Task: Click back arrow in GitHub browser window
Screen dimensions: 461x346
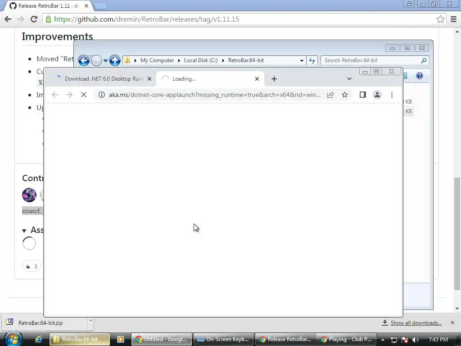Action: (x=8, y=19)
